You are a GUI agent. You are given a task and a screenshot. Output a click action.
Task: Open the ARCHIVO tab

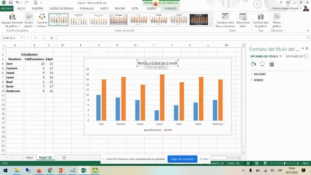click(7, 9)
